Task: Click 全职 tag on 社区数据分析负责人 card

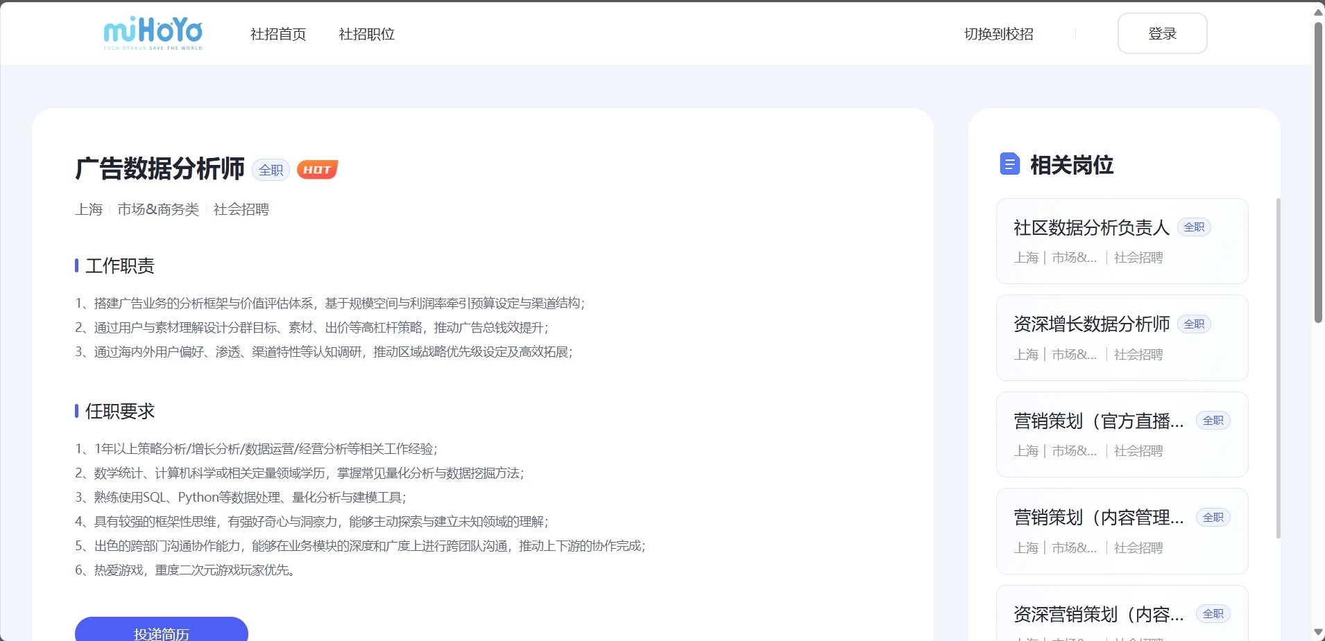Action: 1193,227
